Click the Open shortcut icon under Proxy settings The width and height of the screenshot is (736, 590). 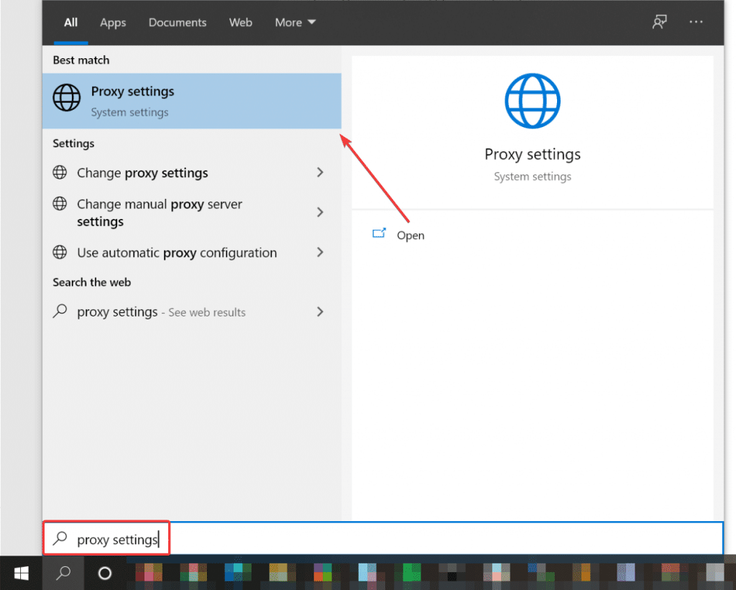pyautogui.click(x=379, y=233)
